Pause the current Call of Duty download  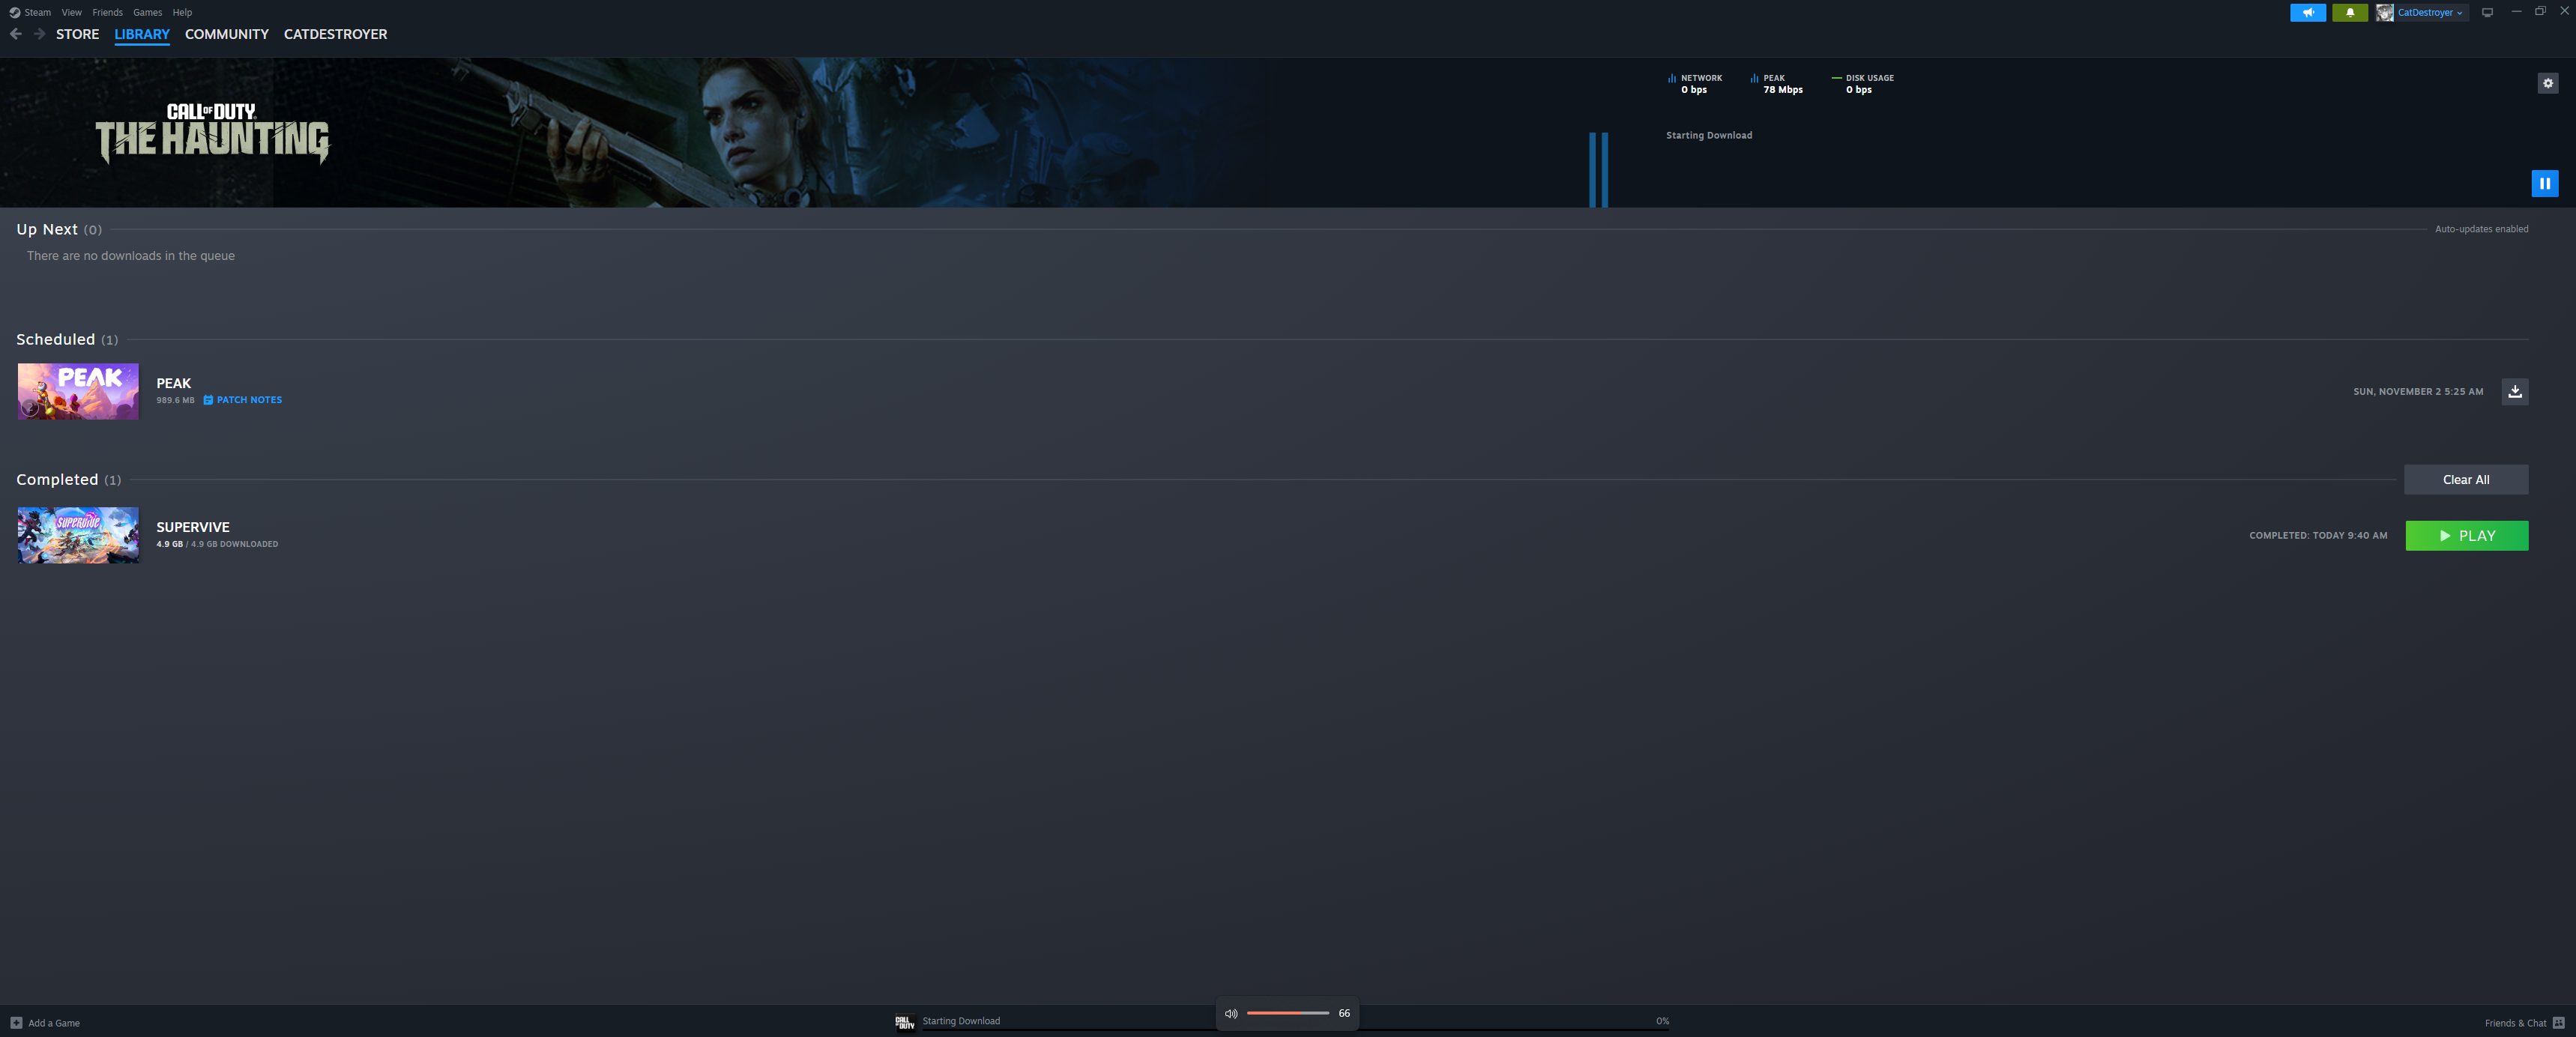(x=2544, y=183)
